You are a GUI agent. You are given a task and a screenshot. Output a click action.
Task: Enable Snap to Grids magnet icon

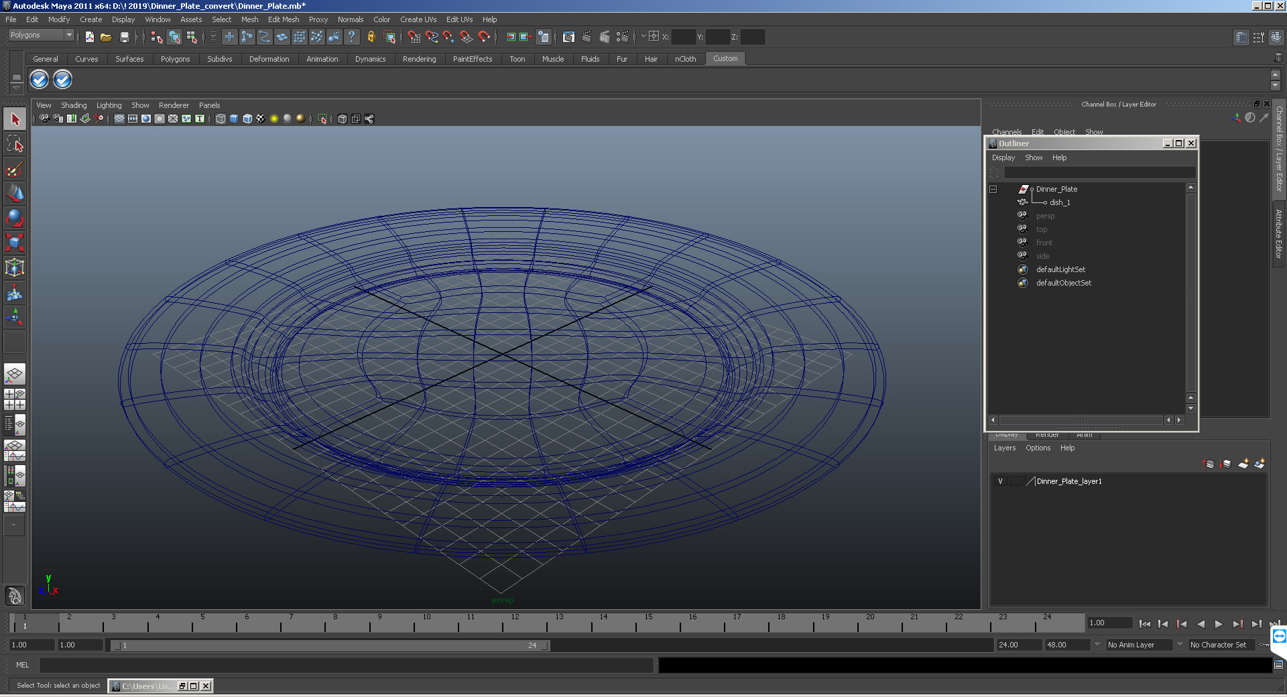pyautogui.click(x=414, y=38)
